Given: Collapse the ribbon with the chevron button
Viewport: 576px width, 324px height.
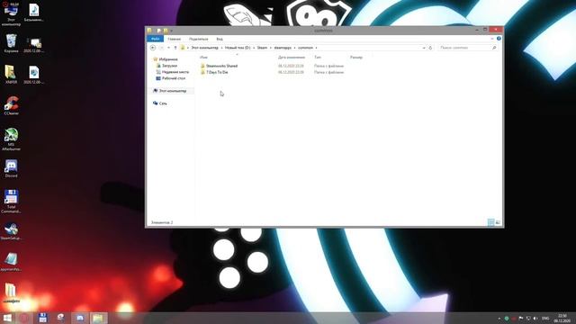Looking at the screenshot, I should tap(492, 39).
